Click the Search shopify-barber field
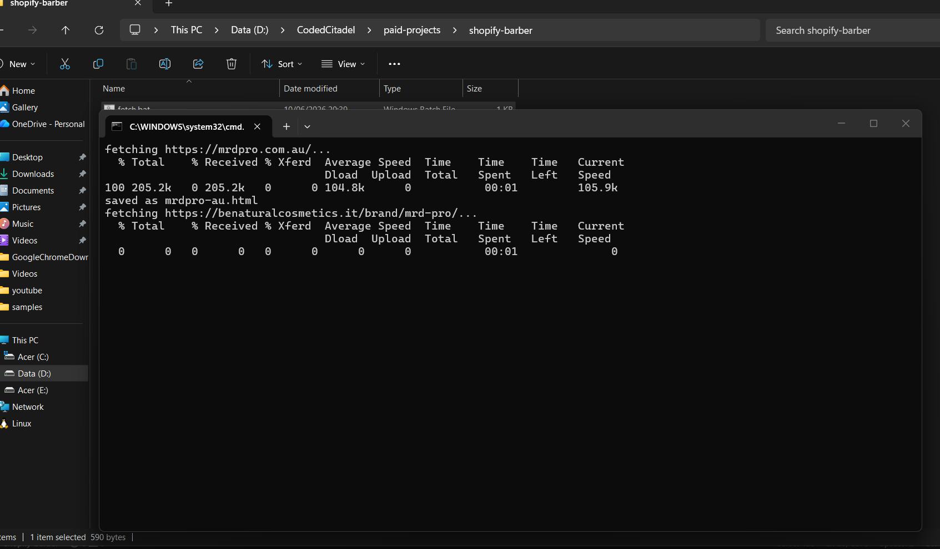 (853, 30)
